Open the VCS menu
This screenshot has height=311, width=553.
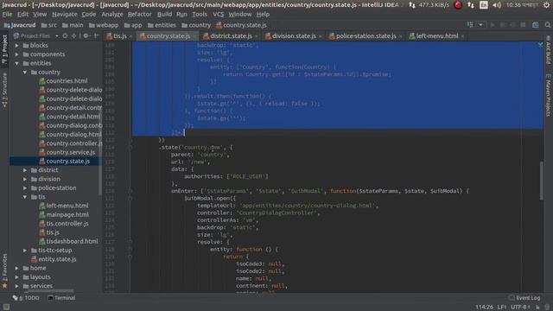pos(218,15)
